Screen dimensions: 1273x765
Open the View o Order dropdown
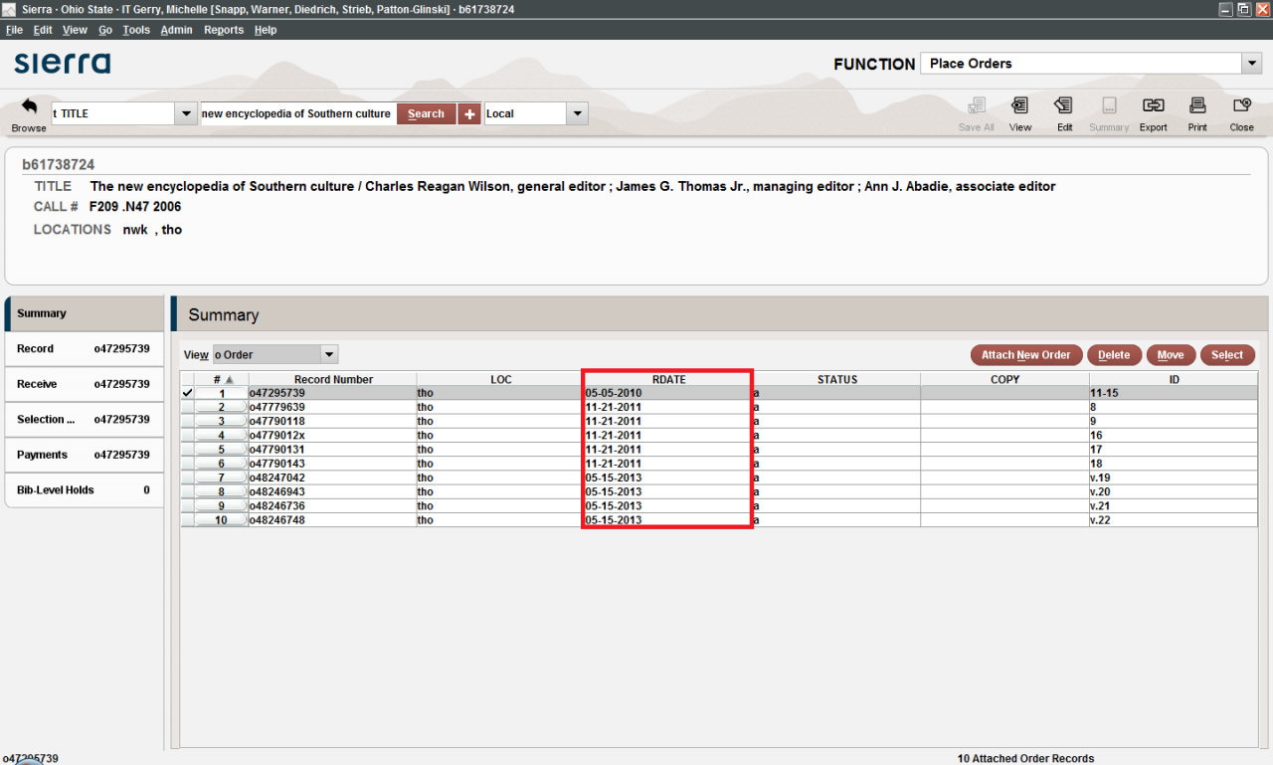[329, 354]
